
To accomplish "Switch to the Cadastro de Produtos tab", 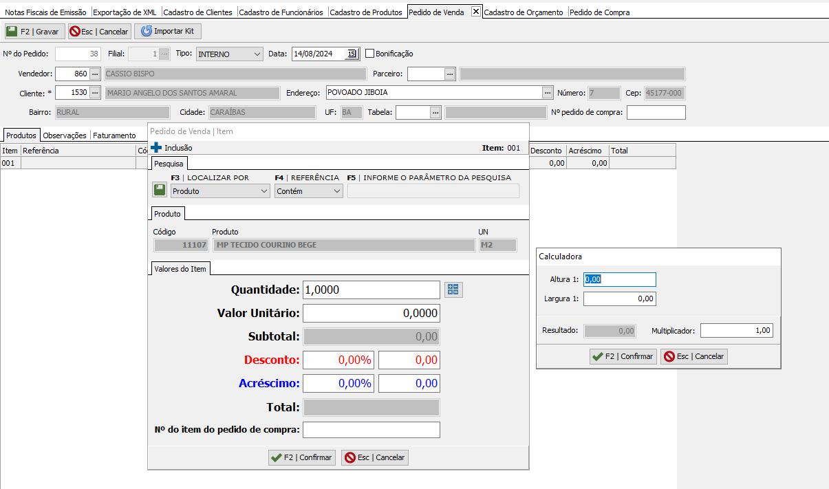I will coord(366,12).
